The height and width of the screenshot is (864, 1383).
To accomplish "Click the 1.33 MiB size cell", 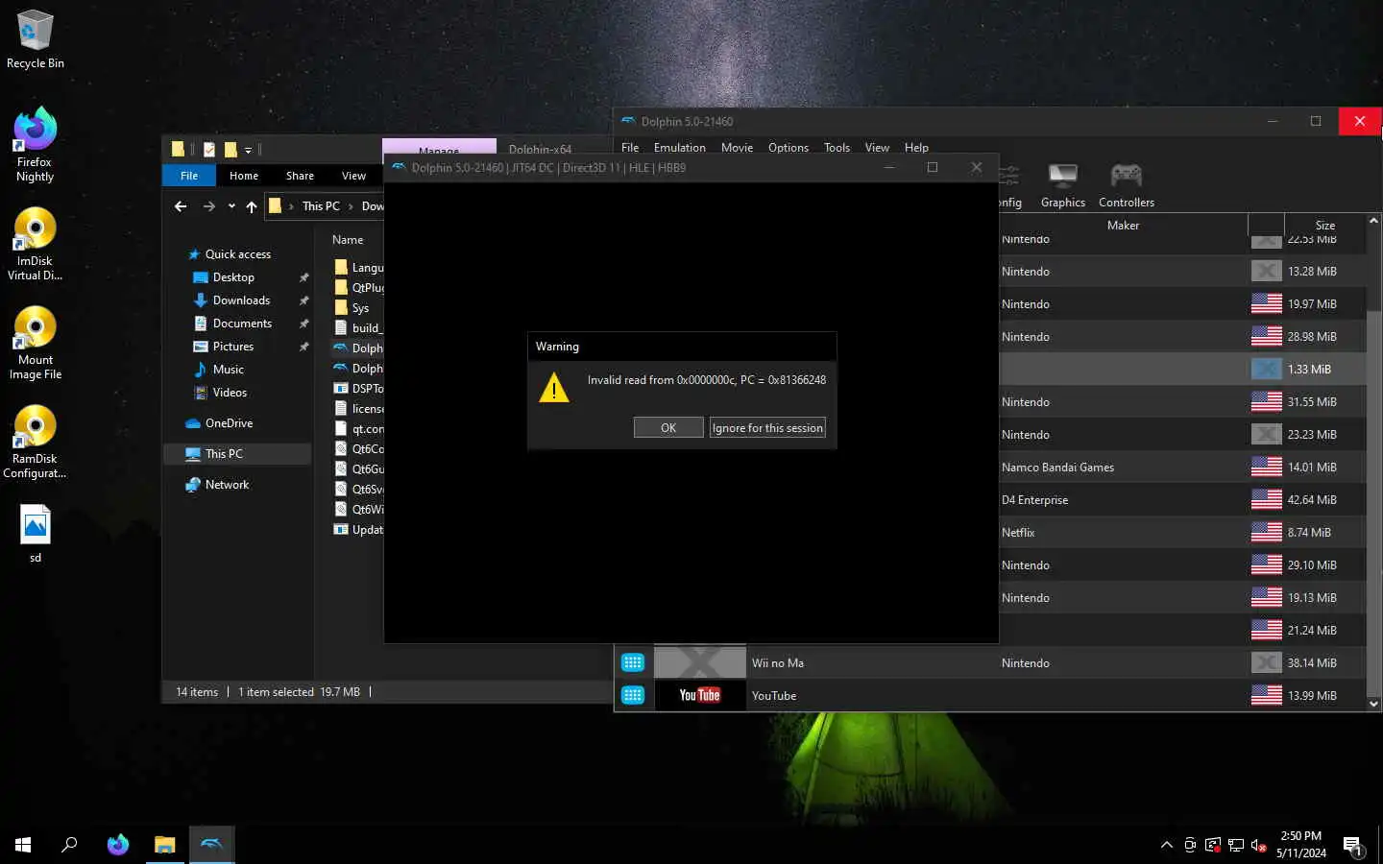I will coord(1309,370).
